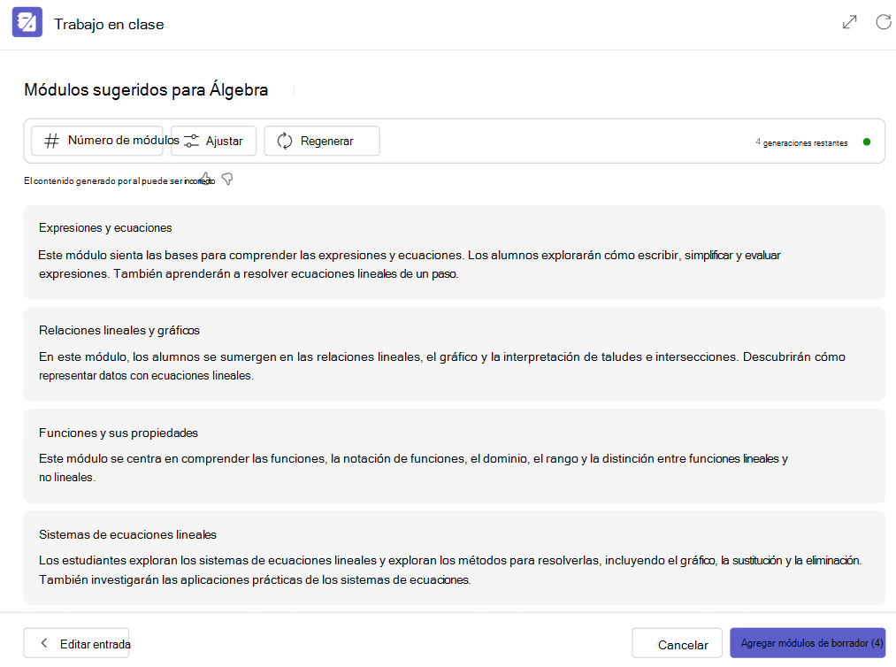Click the Expresiones y ecuaciones description paragraph
This screenshot has width=896, height=667.
(410, 264)
